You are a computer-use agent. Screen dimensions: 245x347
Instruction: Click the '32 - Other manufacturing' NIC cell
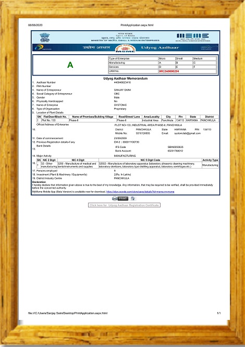tap(49, 165)
